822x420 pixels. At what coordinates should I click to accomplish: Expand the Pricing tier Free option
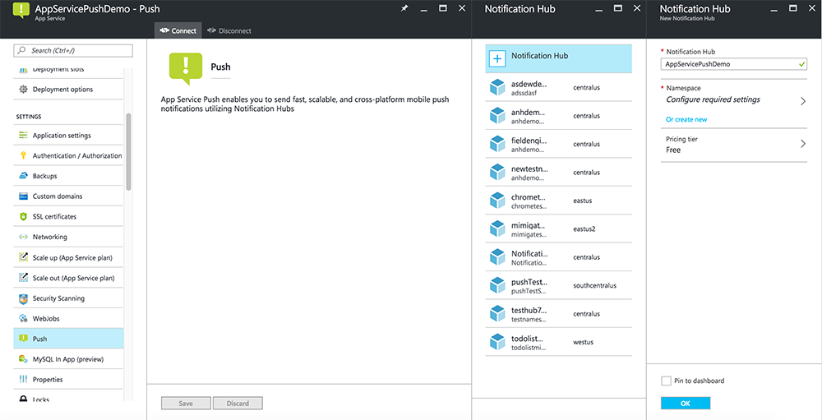[802, 144]
